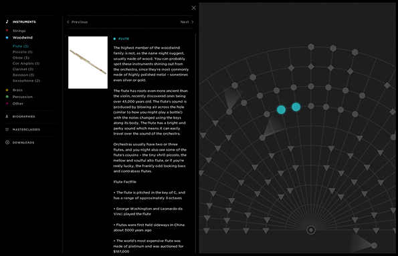Click the blue dot icon next to Woodwind
The width and height of the screenshot is (398, 256).
tap(7, 38)
